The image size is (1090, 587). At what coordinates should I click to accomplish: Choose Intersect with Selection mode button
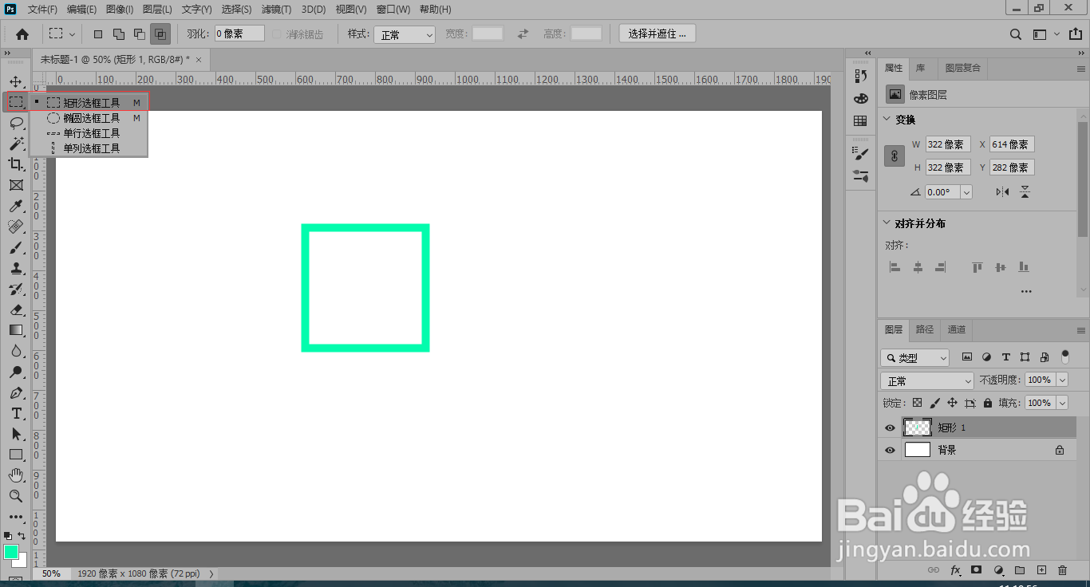point(160,34)
